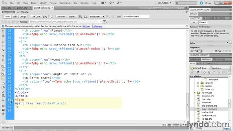Switch to the planet.php document tab
Viewport: 233px width, 131px height.
(x=23, y=8)
